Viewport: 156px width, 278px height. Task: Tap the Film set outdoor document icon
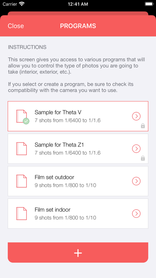point(21,181)
